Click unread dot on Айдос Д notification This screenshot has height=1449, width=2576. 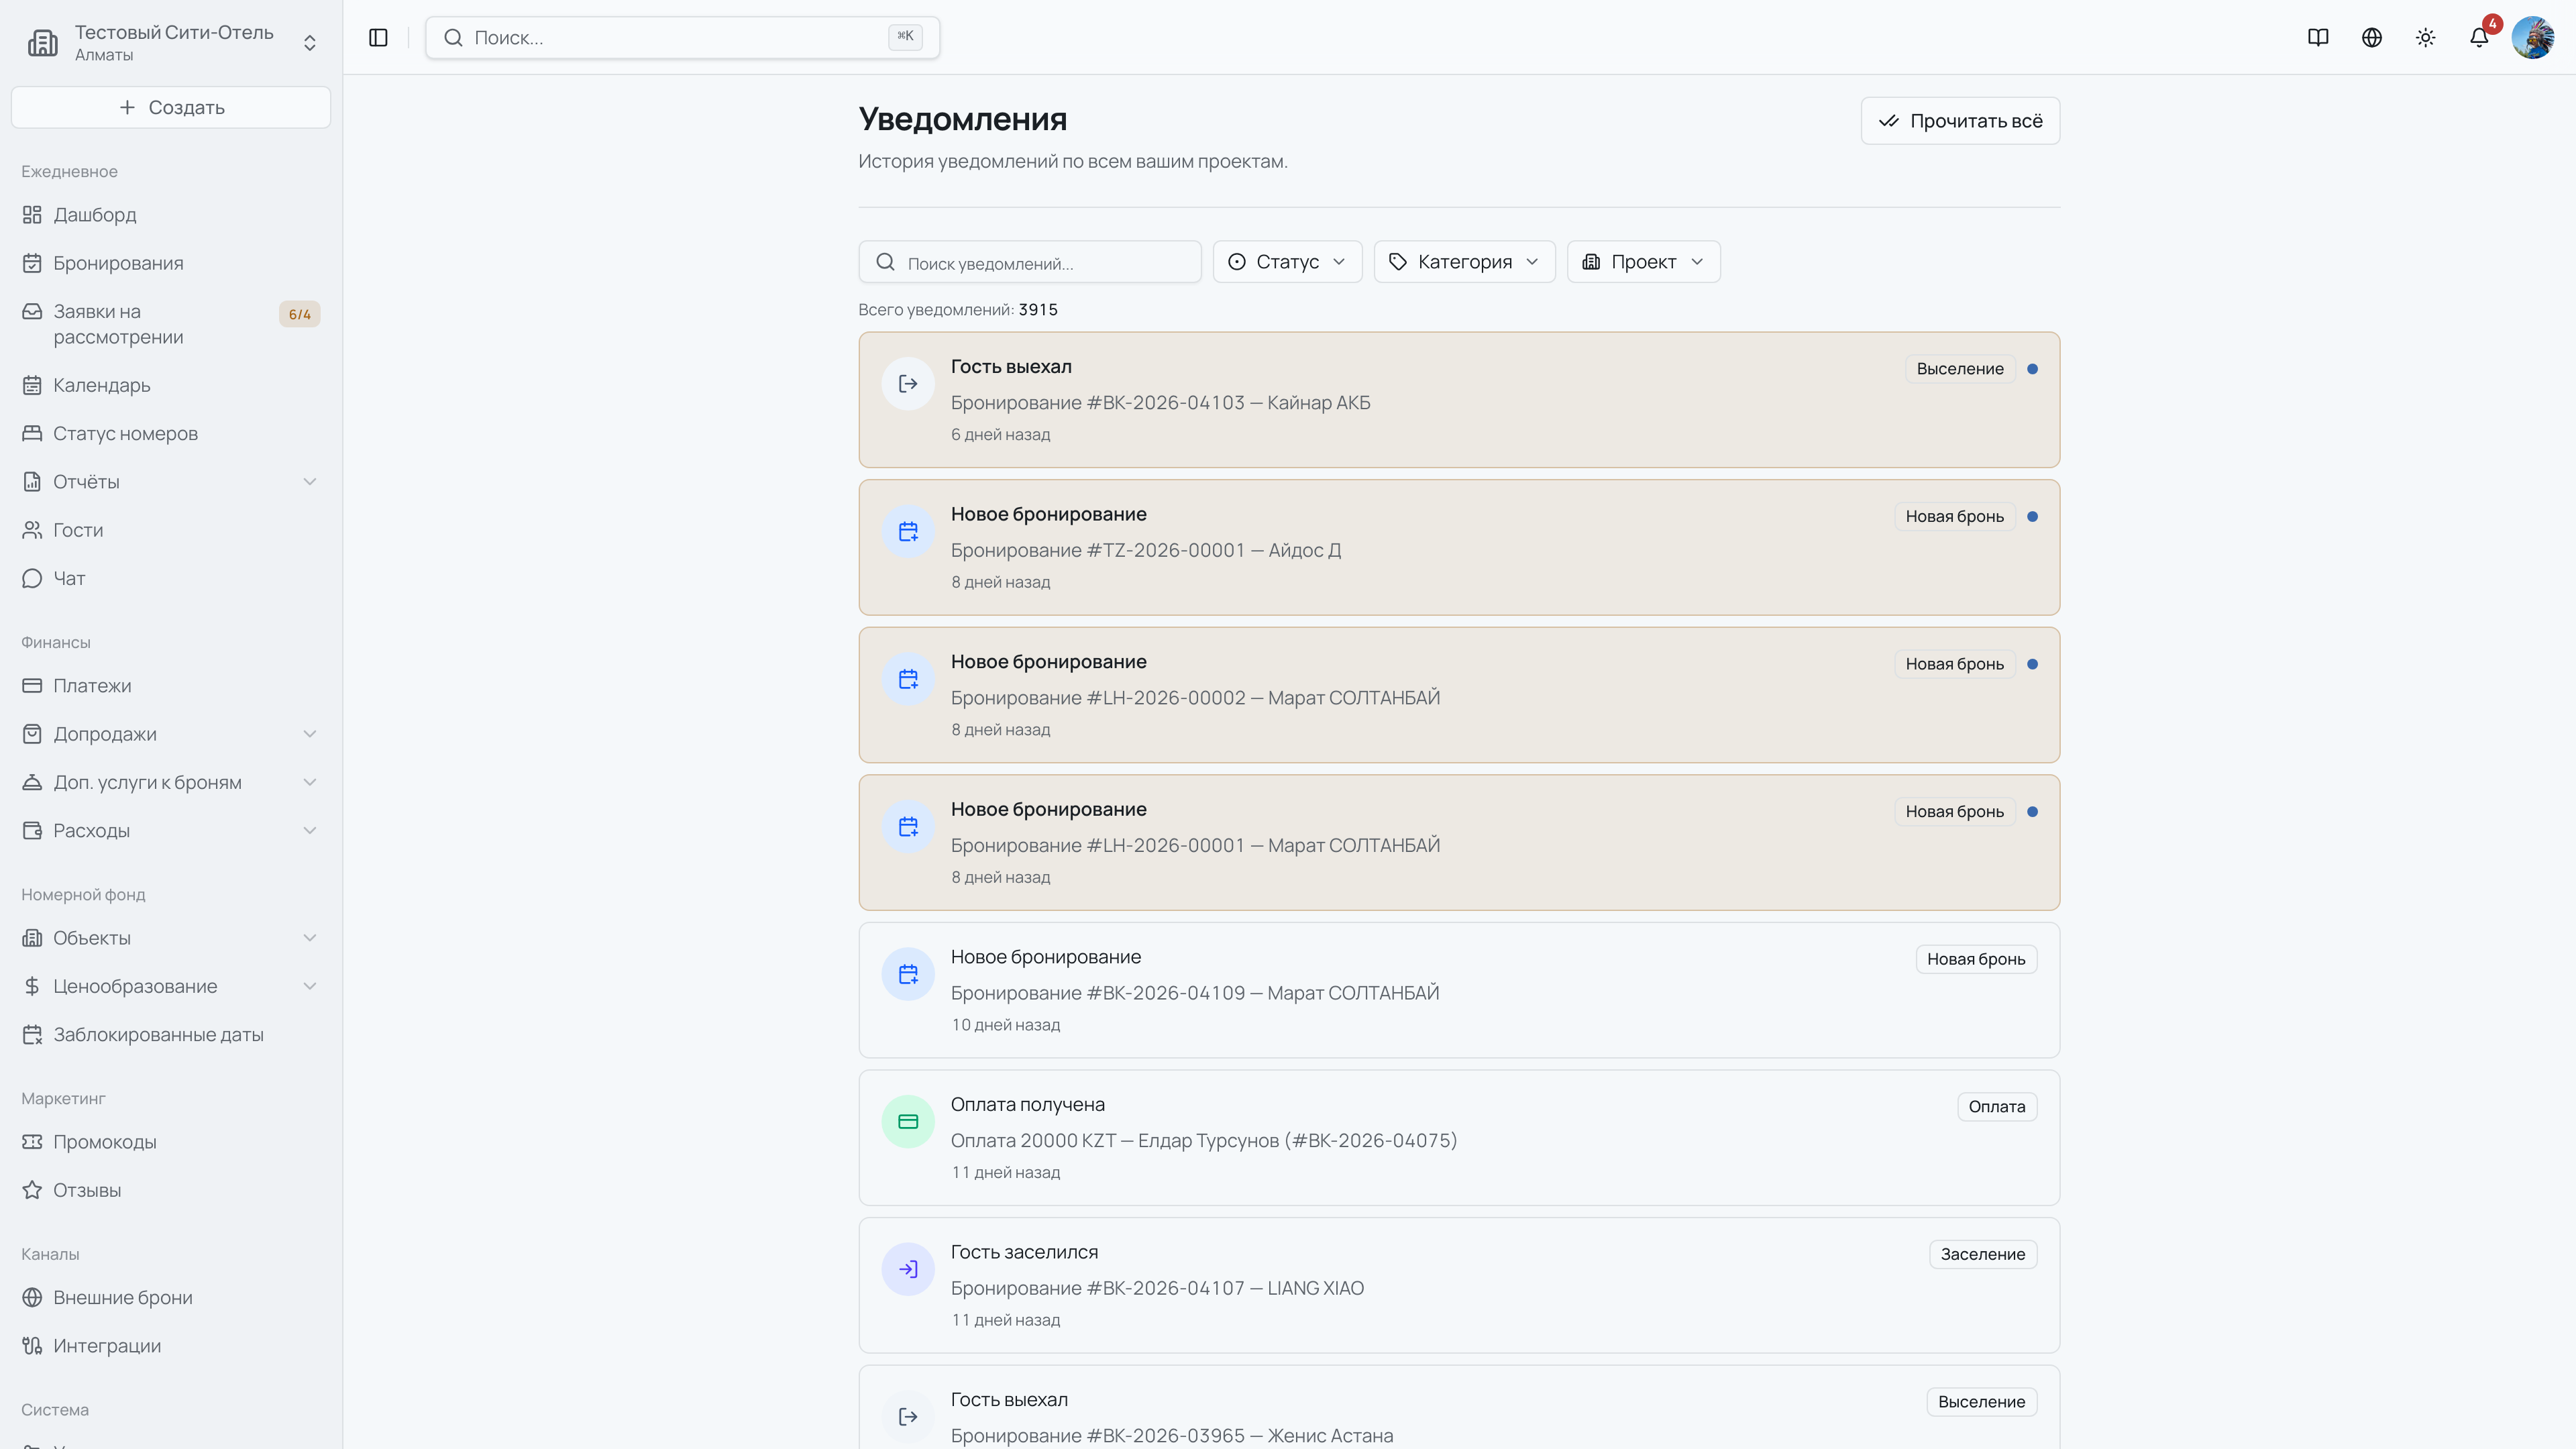point(2032,517)
